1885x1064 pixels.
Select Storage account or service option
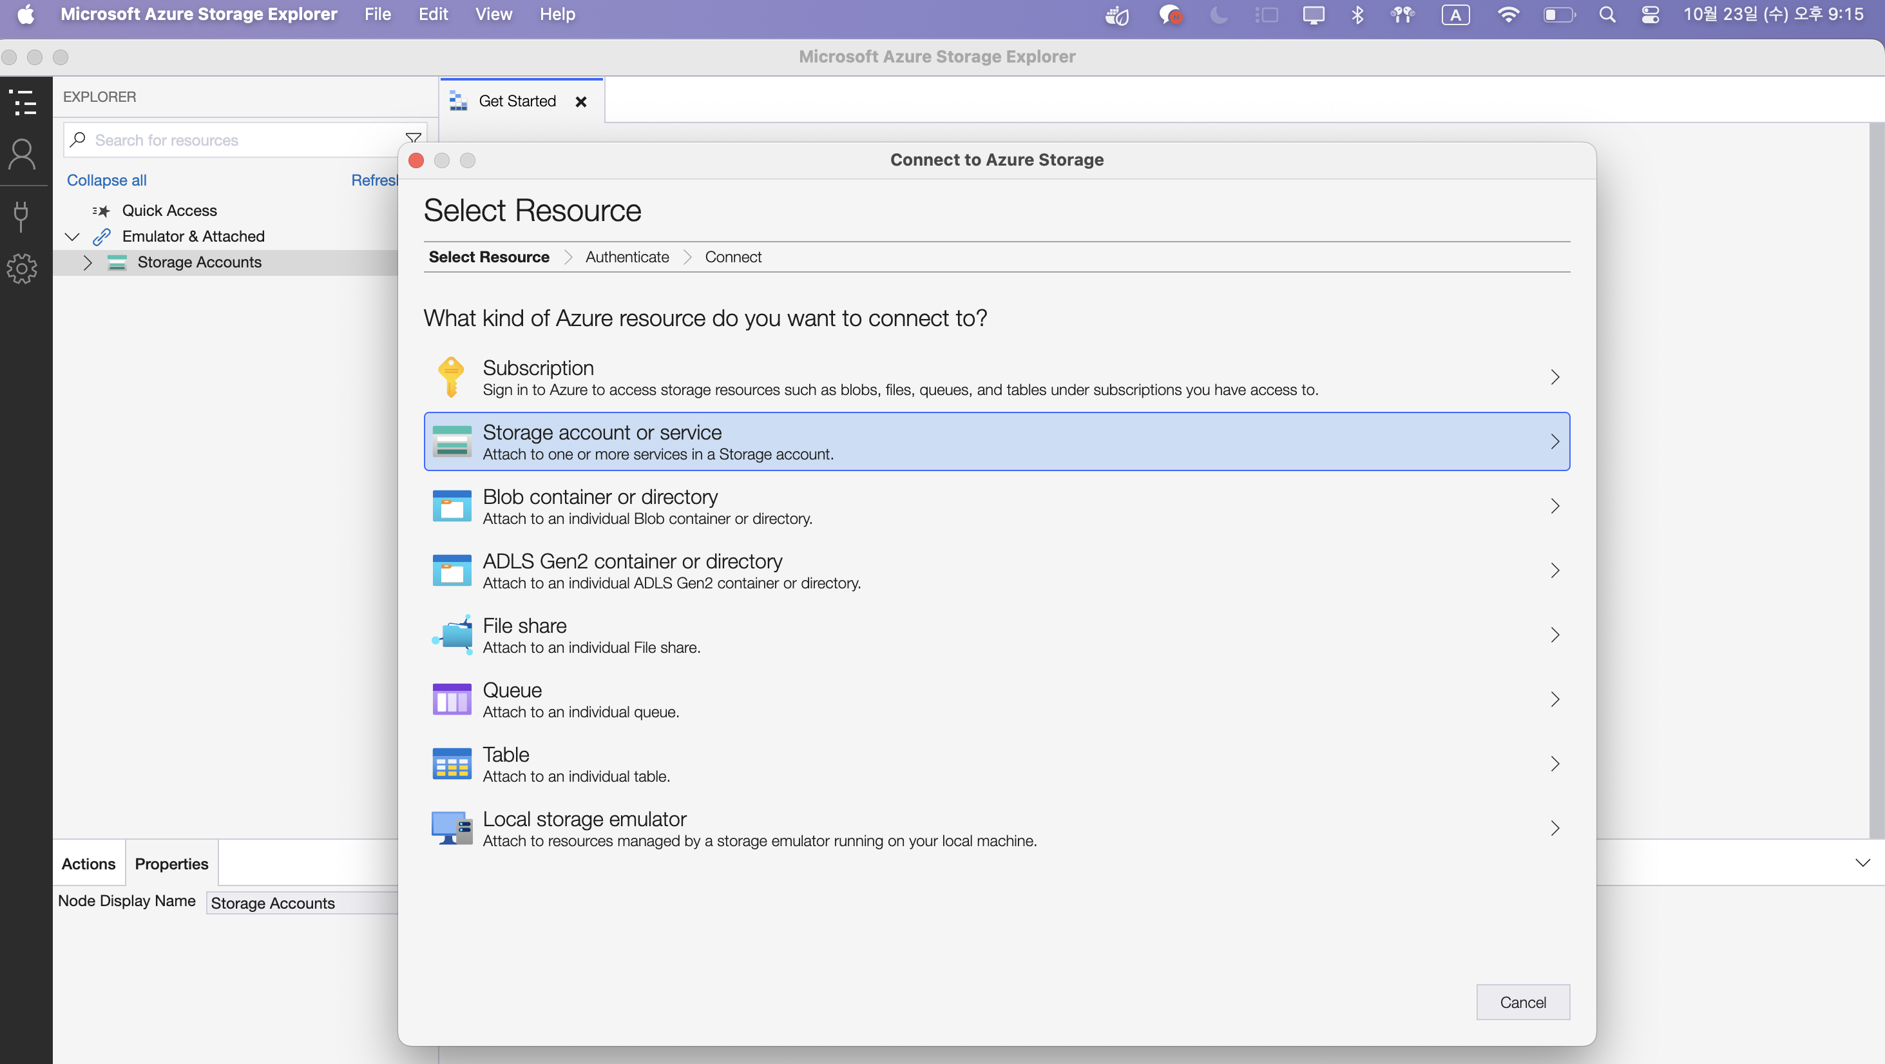coord(997,440)
